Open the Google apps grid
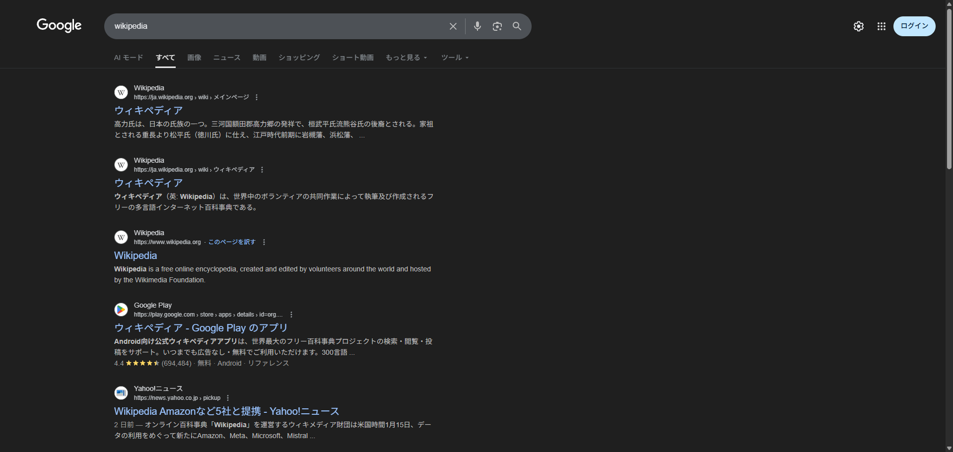953x452 pixels. coord(882,26)
